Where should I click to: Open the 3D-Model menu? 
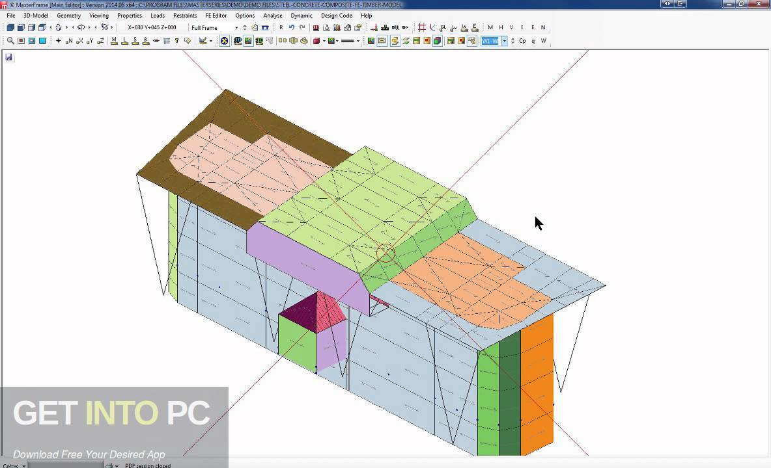(36, 16)
